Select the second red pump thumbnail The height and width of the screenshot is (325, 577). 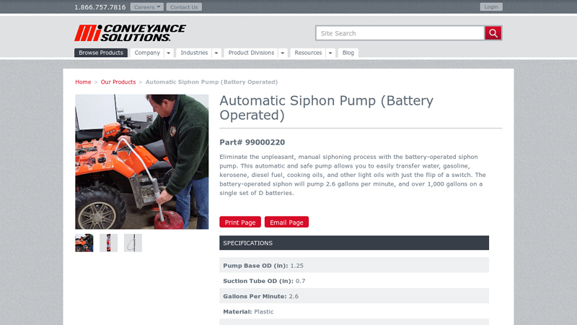(109, 243)
